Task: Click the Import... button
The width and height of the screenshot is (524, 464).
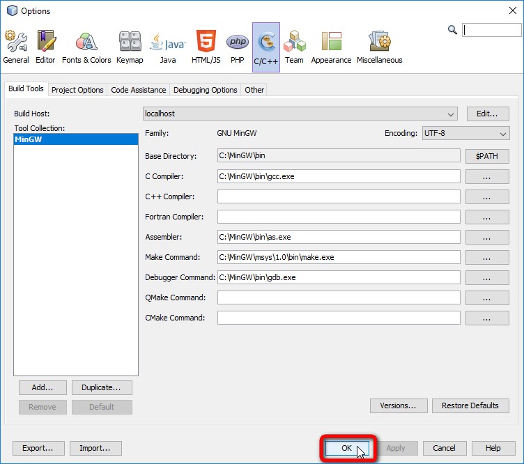Action: pyautogui.click(x=95, y=448)
